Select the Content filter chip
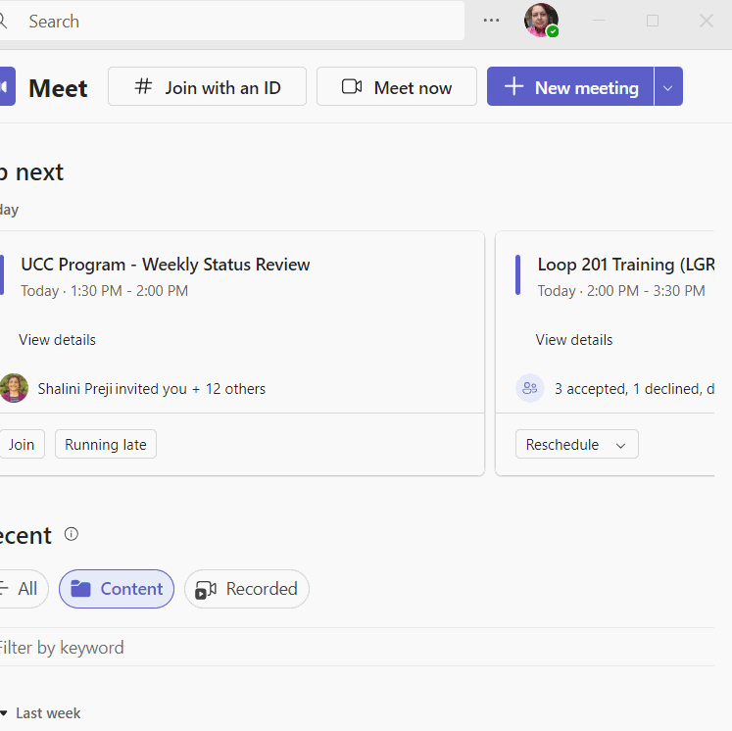The image size is (732, 731). (117, 589)
